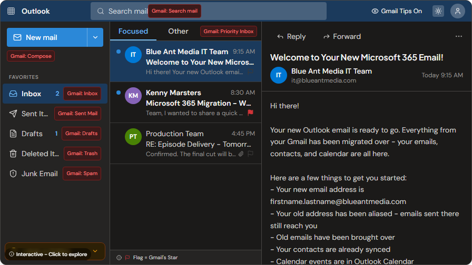Toggle Gmail Tips On
Image resolution: width=472 pixels, height=265 pixels.
coord(397,11)
